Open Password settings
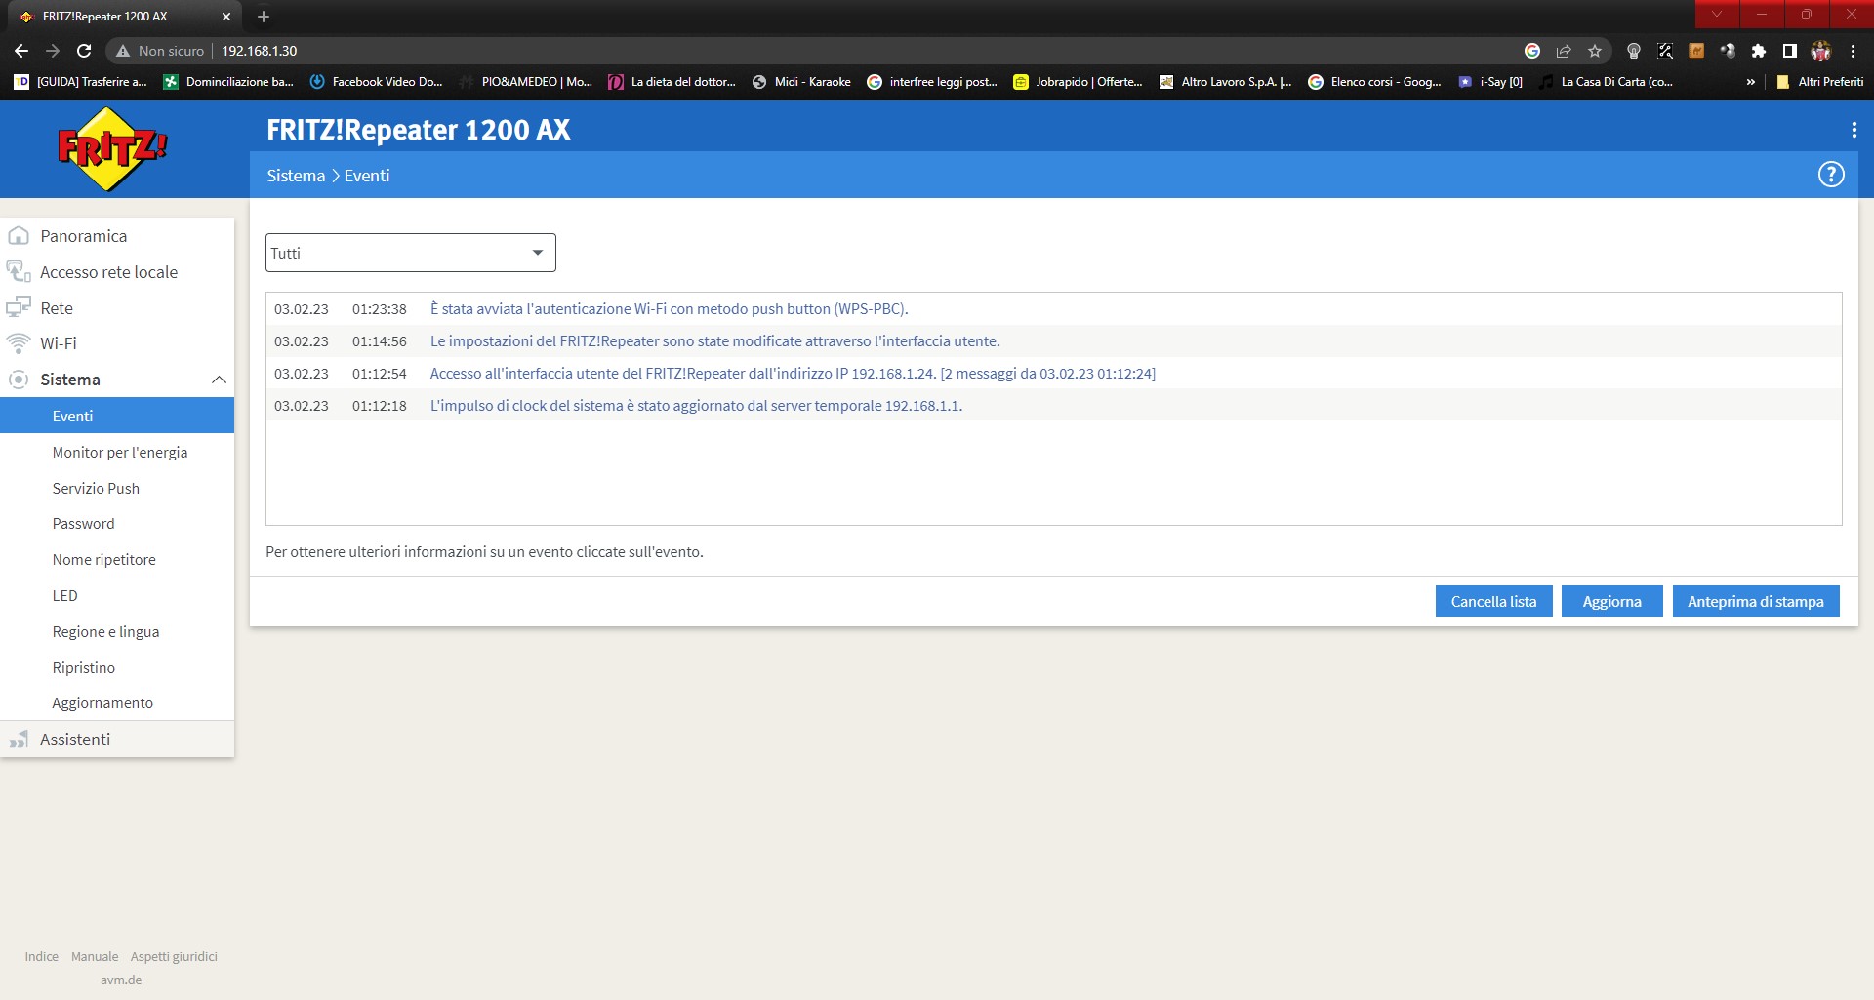Viewport: 1874px width, 1000px height. point(84,524)
